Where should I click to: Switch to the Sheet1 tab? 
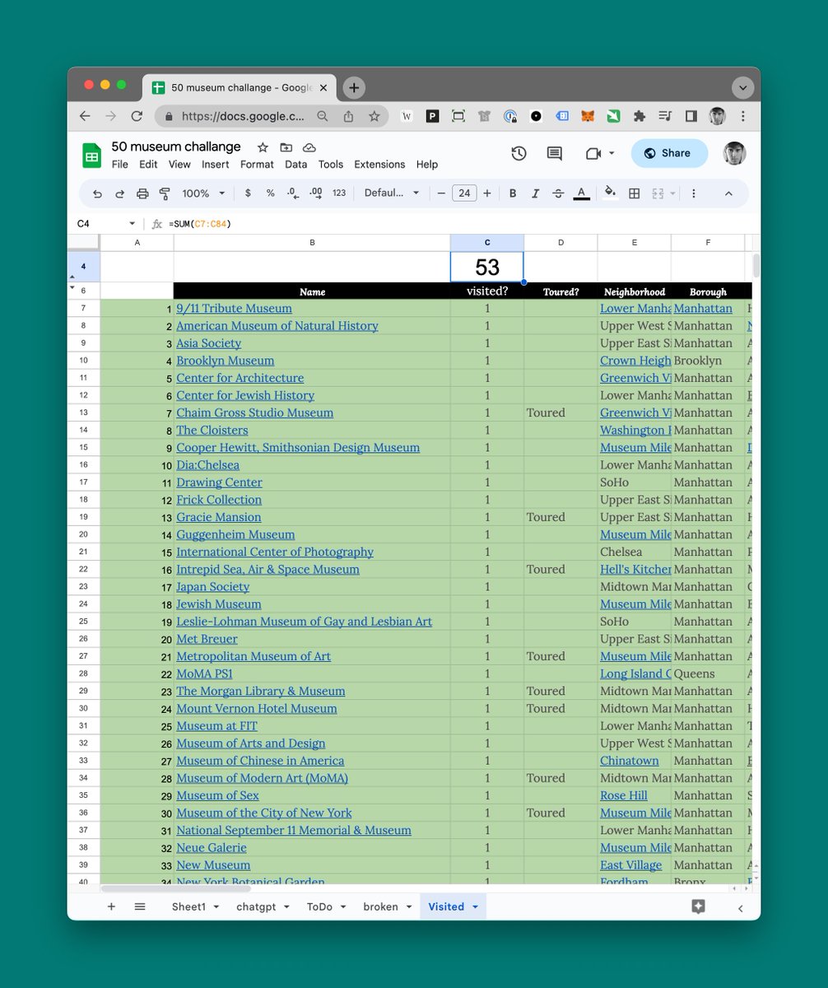pos(188,906)
